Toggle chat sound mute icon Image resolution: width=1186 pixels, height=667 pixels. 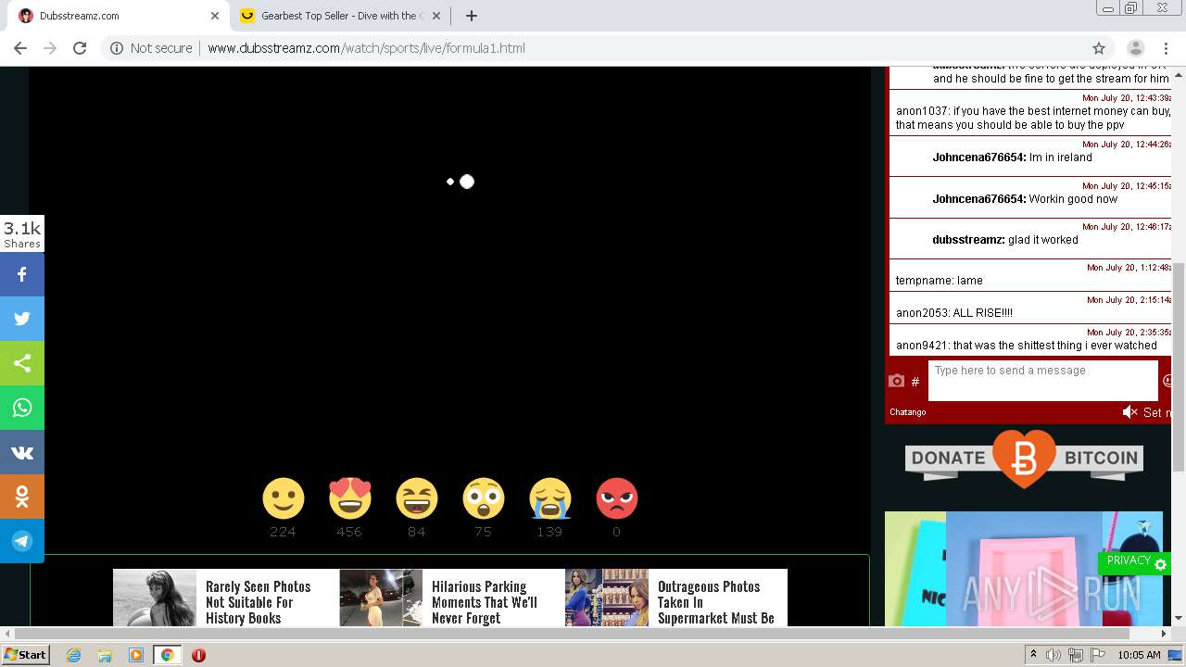[x=1129, y=412]
